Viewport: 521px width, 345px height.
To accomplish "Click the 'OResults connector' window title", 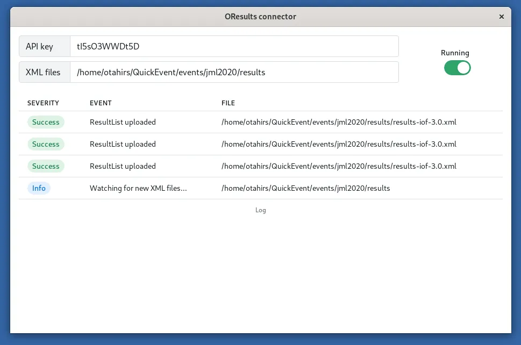I will 260,17.
